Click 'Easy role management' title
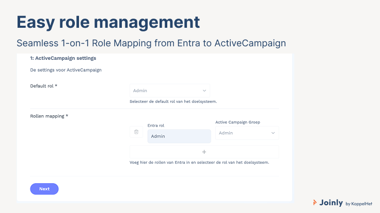The height and width of the screenshot is (213, 380). (x=108, y=22)
